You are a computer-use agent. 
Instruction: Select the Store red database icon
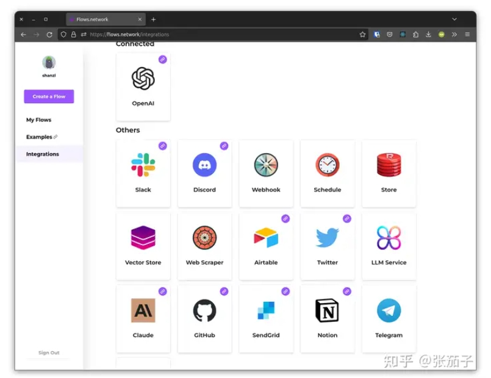tap(389, 165)
